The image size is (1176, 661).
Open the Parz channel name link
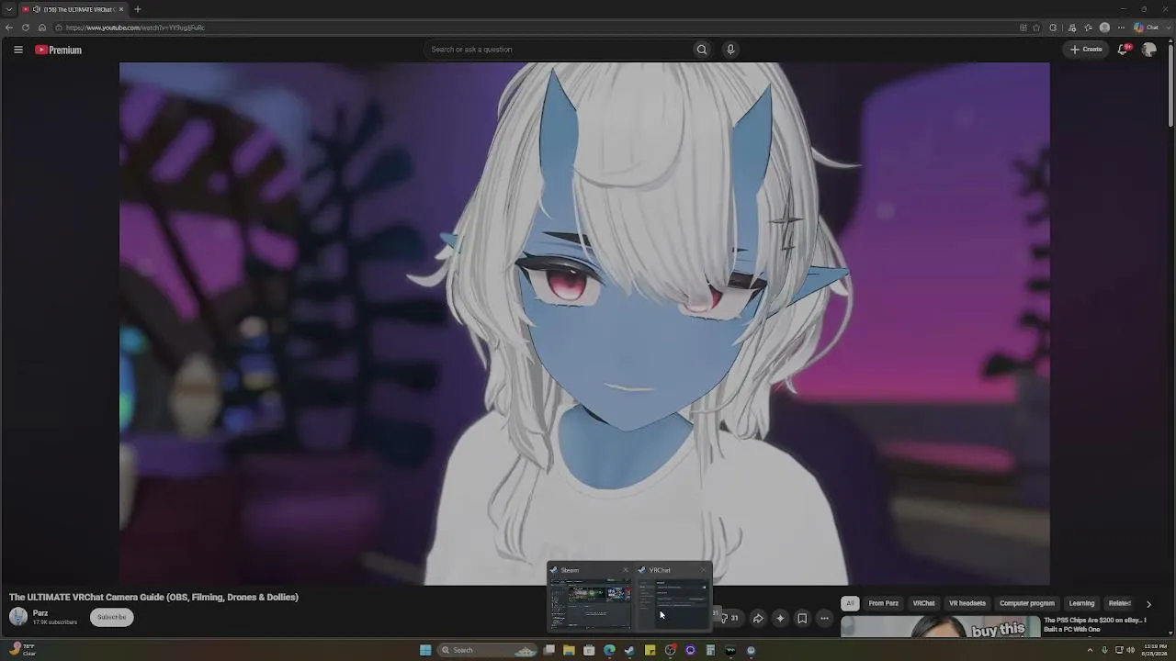pos(40,613)
